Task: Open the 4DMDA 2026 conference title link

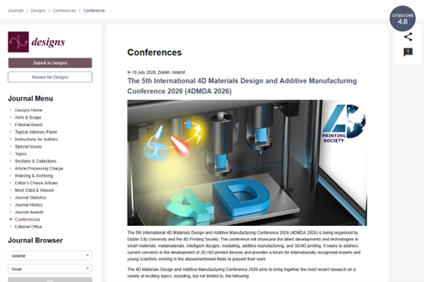Action: pyautogui.click(x=242, y=86)
